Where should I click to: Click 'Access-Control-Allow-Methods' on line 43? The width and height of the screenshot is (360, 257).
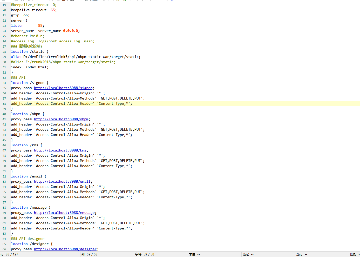pos(65,130)
